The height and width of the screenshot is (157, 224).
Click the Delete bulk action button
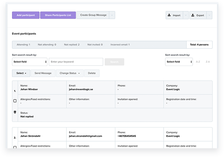tap(92, 73)
